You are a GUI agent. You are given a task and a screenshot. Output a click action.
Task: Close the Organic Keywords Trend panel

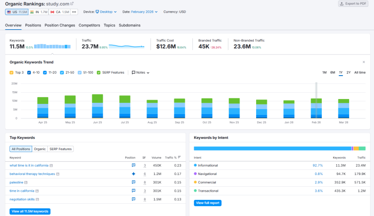[x=363, y=62]
